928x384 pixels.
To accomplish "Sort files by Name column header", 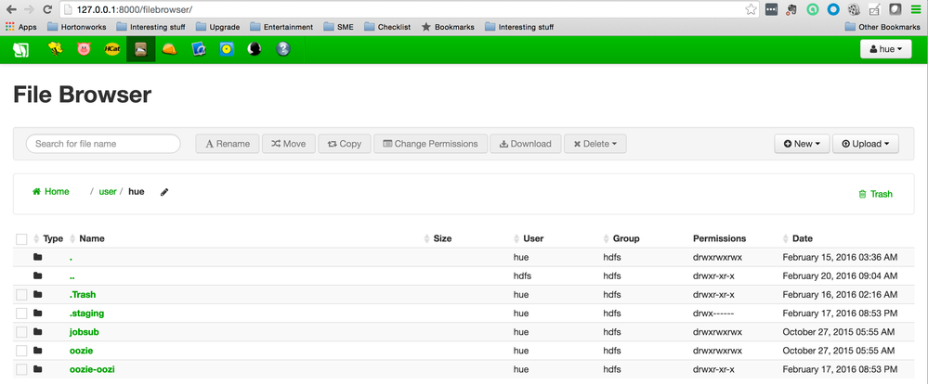I will [x=92, y=238].
